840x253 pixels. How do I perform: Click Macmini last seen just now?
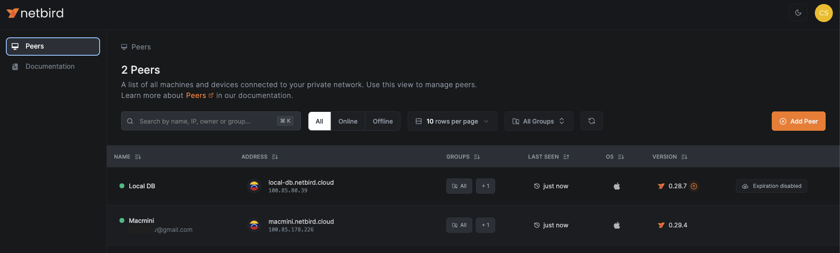tap(551, 225)
